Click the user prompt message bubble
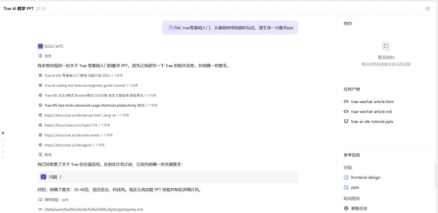 point(230,27)
